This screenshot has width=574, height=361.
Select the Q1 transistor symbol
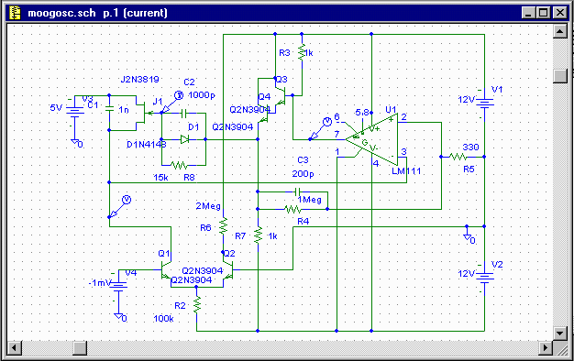point(167,270)
